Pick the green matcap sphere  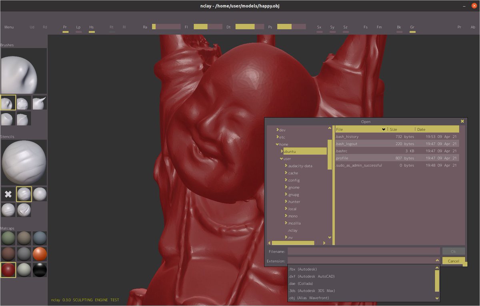pos(8,238)
